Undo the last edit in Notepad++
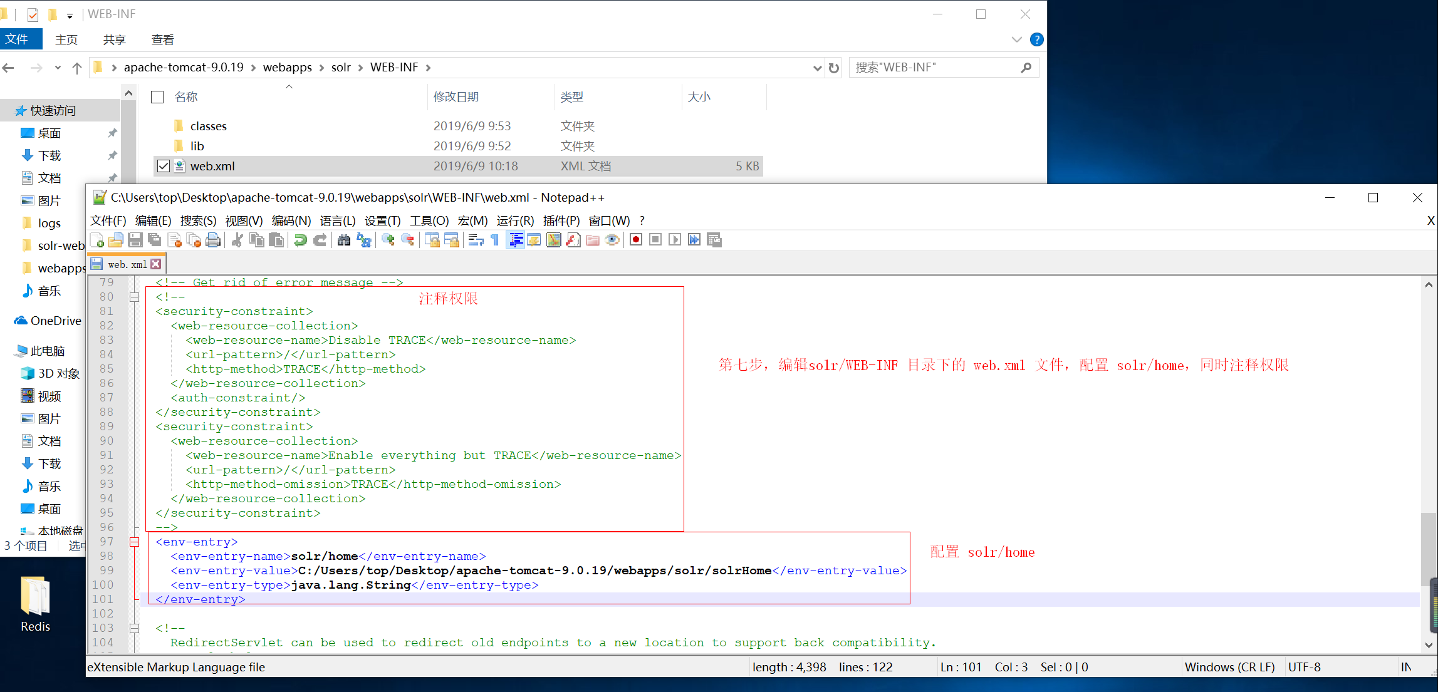This screenshot has width=1438, height=692. pos(300,240)
